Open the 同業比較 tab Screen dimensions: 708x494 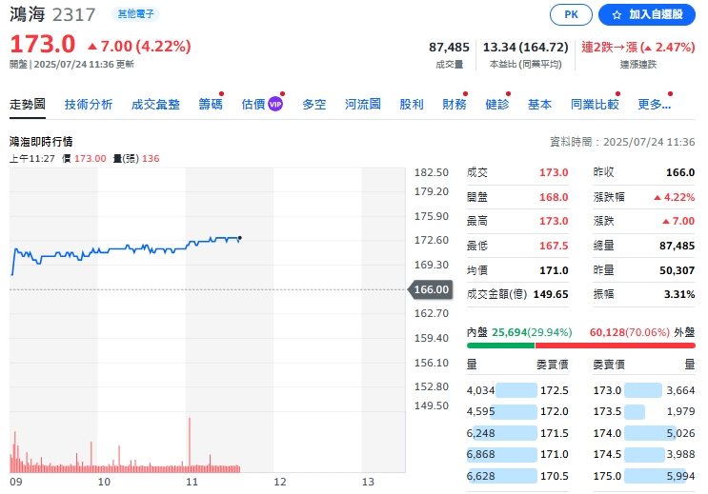point(595,104)
